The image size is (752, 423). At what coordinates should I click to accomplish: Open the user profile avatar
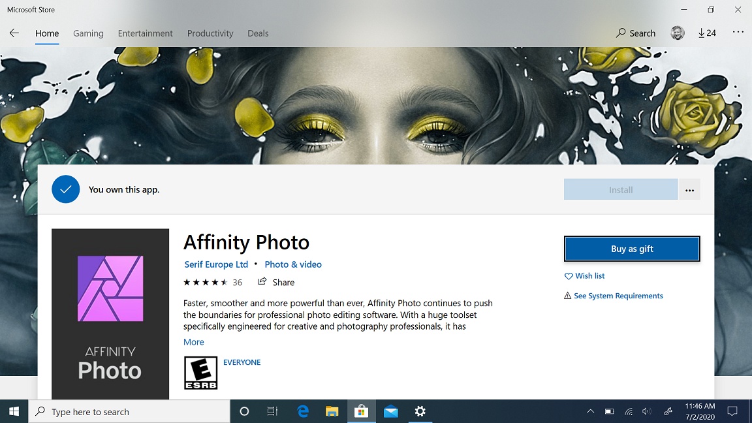pyautogui.click(x=678, y=33)
